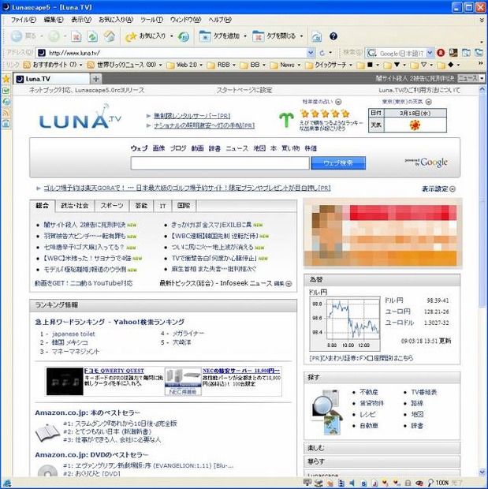The width and height of the screenshot is (488, 489).
Task: Expand the News links folder
Action: click(x=285, y=65)
